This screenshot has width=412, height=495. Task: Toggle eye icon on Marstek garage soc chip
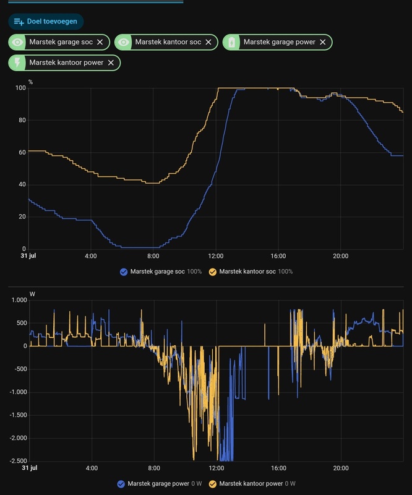[x=17, y=42]
